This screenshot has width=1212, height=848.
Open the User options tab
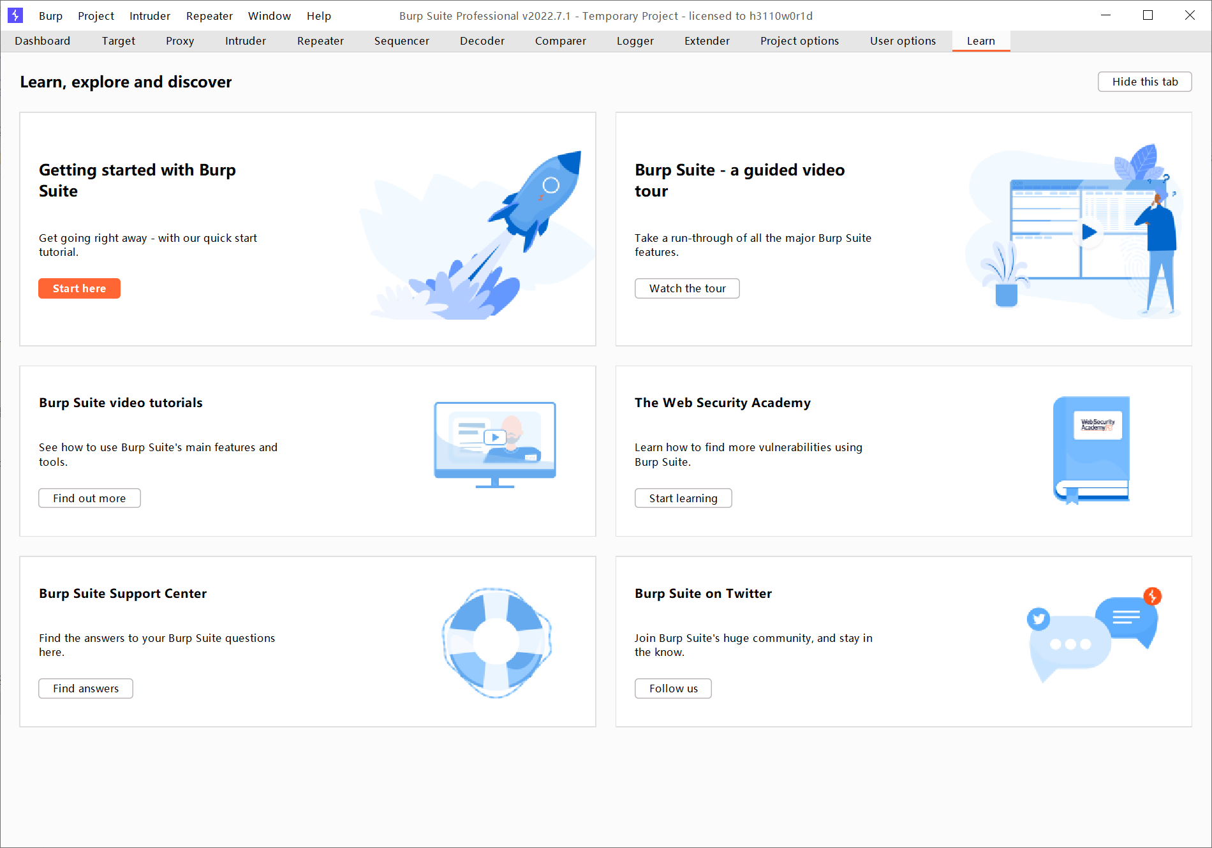click(x=903, y=41)
